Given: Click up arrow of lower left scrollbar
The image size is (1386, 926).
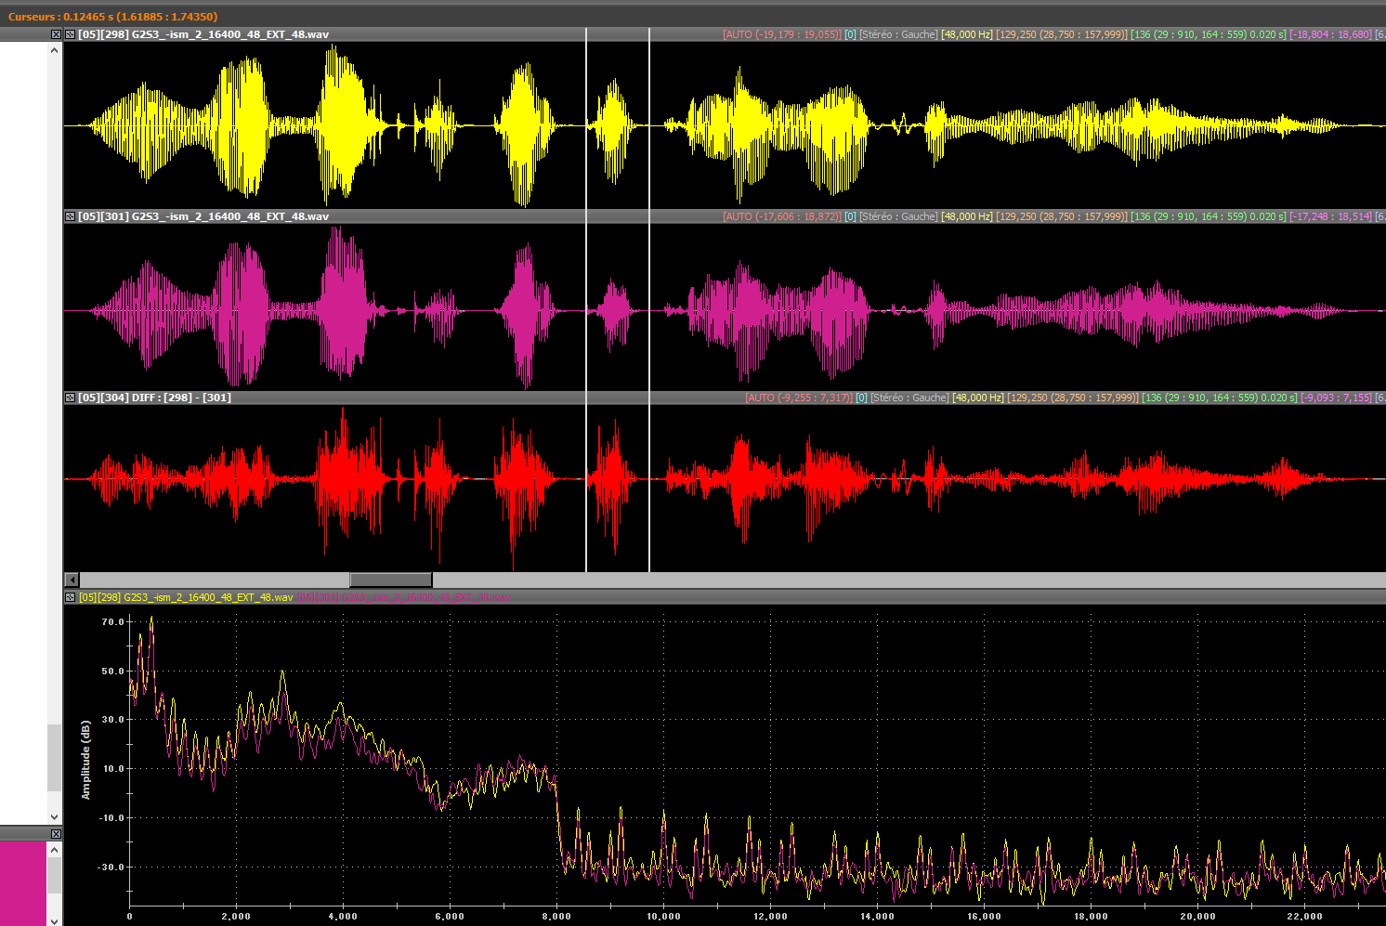Looking at the screenshot, I should pyautogui.click(x=55, y=850).
